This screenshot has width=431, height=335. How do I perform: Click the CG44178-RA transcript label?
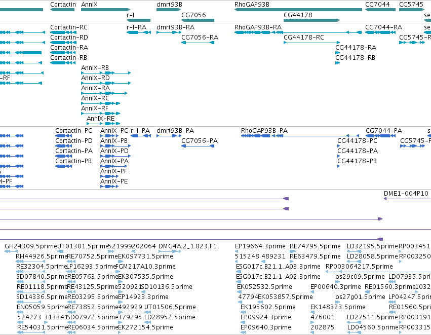(356, 48)
